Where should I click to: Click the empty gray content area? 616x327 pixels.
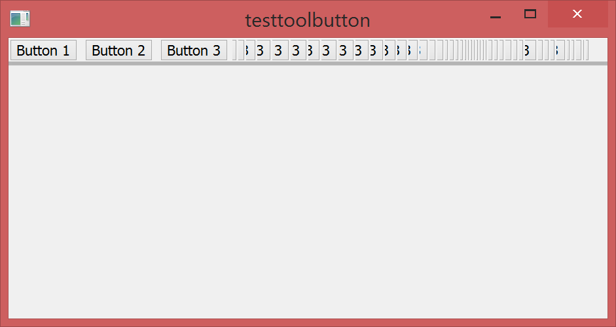(x=308, y=190)
